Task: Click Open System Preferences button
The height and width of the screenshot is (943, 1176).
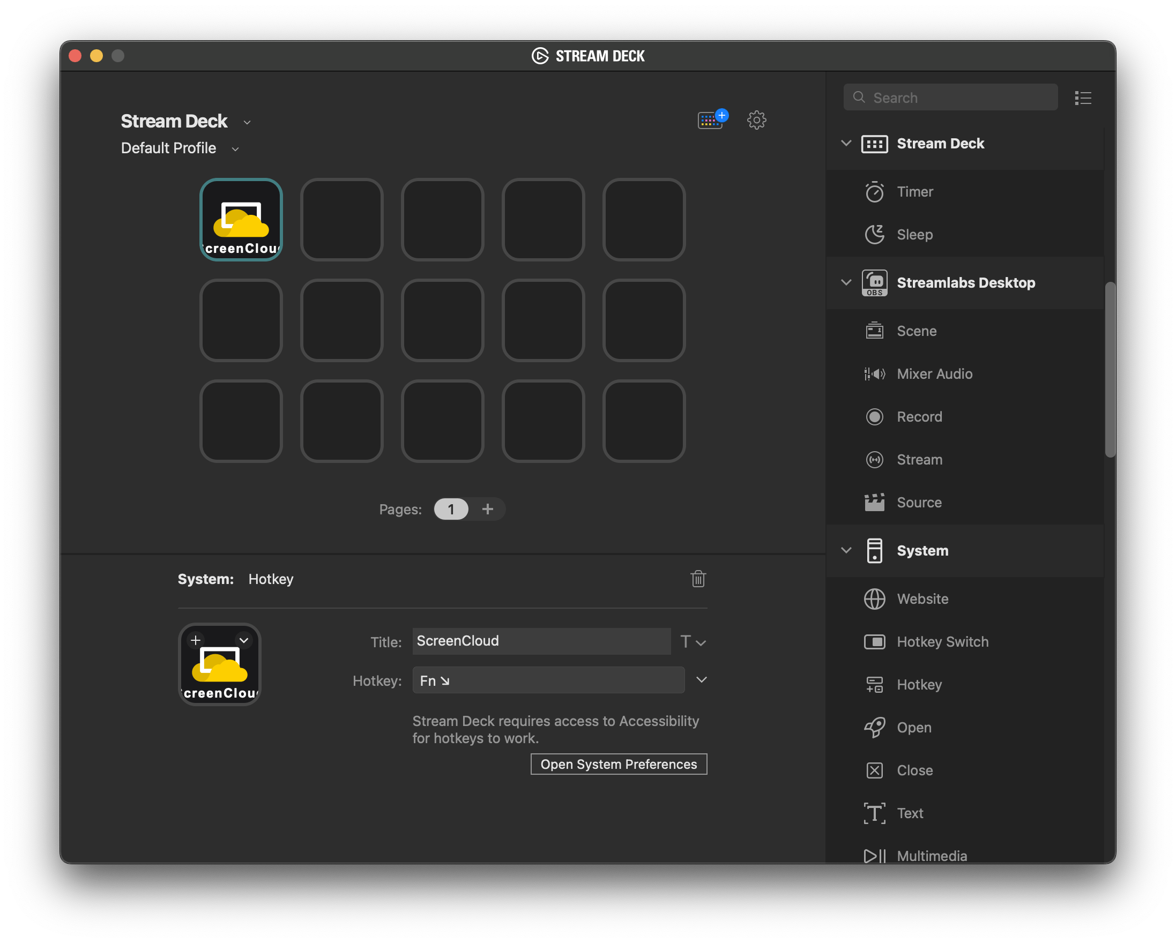Action: tap(619, 764)
